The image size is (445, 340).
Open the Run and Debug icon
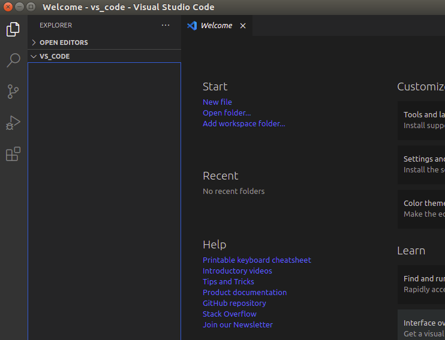click(13, 123)
